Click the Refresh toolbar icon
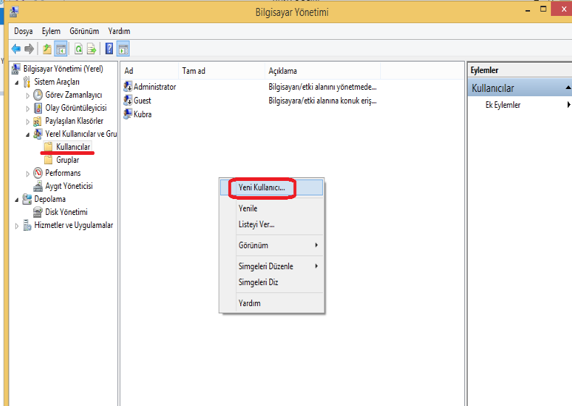 tap(77, 49)
